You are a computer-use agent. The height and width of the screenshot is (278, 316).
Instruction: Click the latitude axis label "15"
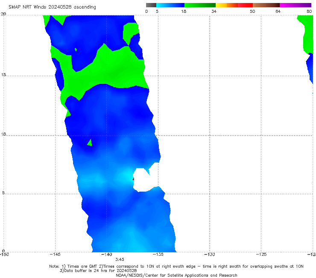pos(3,75)
